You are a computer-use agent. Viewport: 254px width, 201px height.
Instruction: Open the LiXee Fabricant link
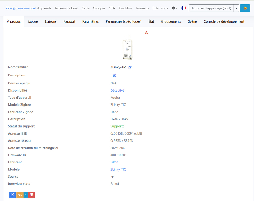click(x=114, y=162)
